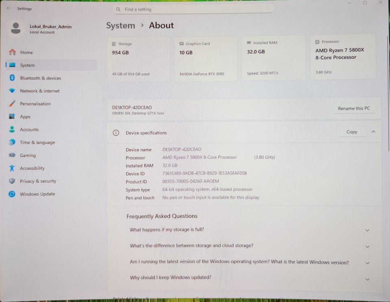
Task: Open Bluetooth & devices settings
Action: point(51,78)
